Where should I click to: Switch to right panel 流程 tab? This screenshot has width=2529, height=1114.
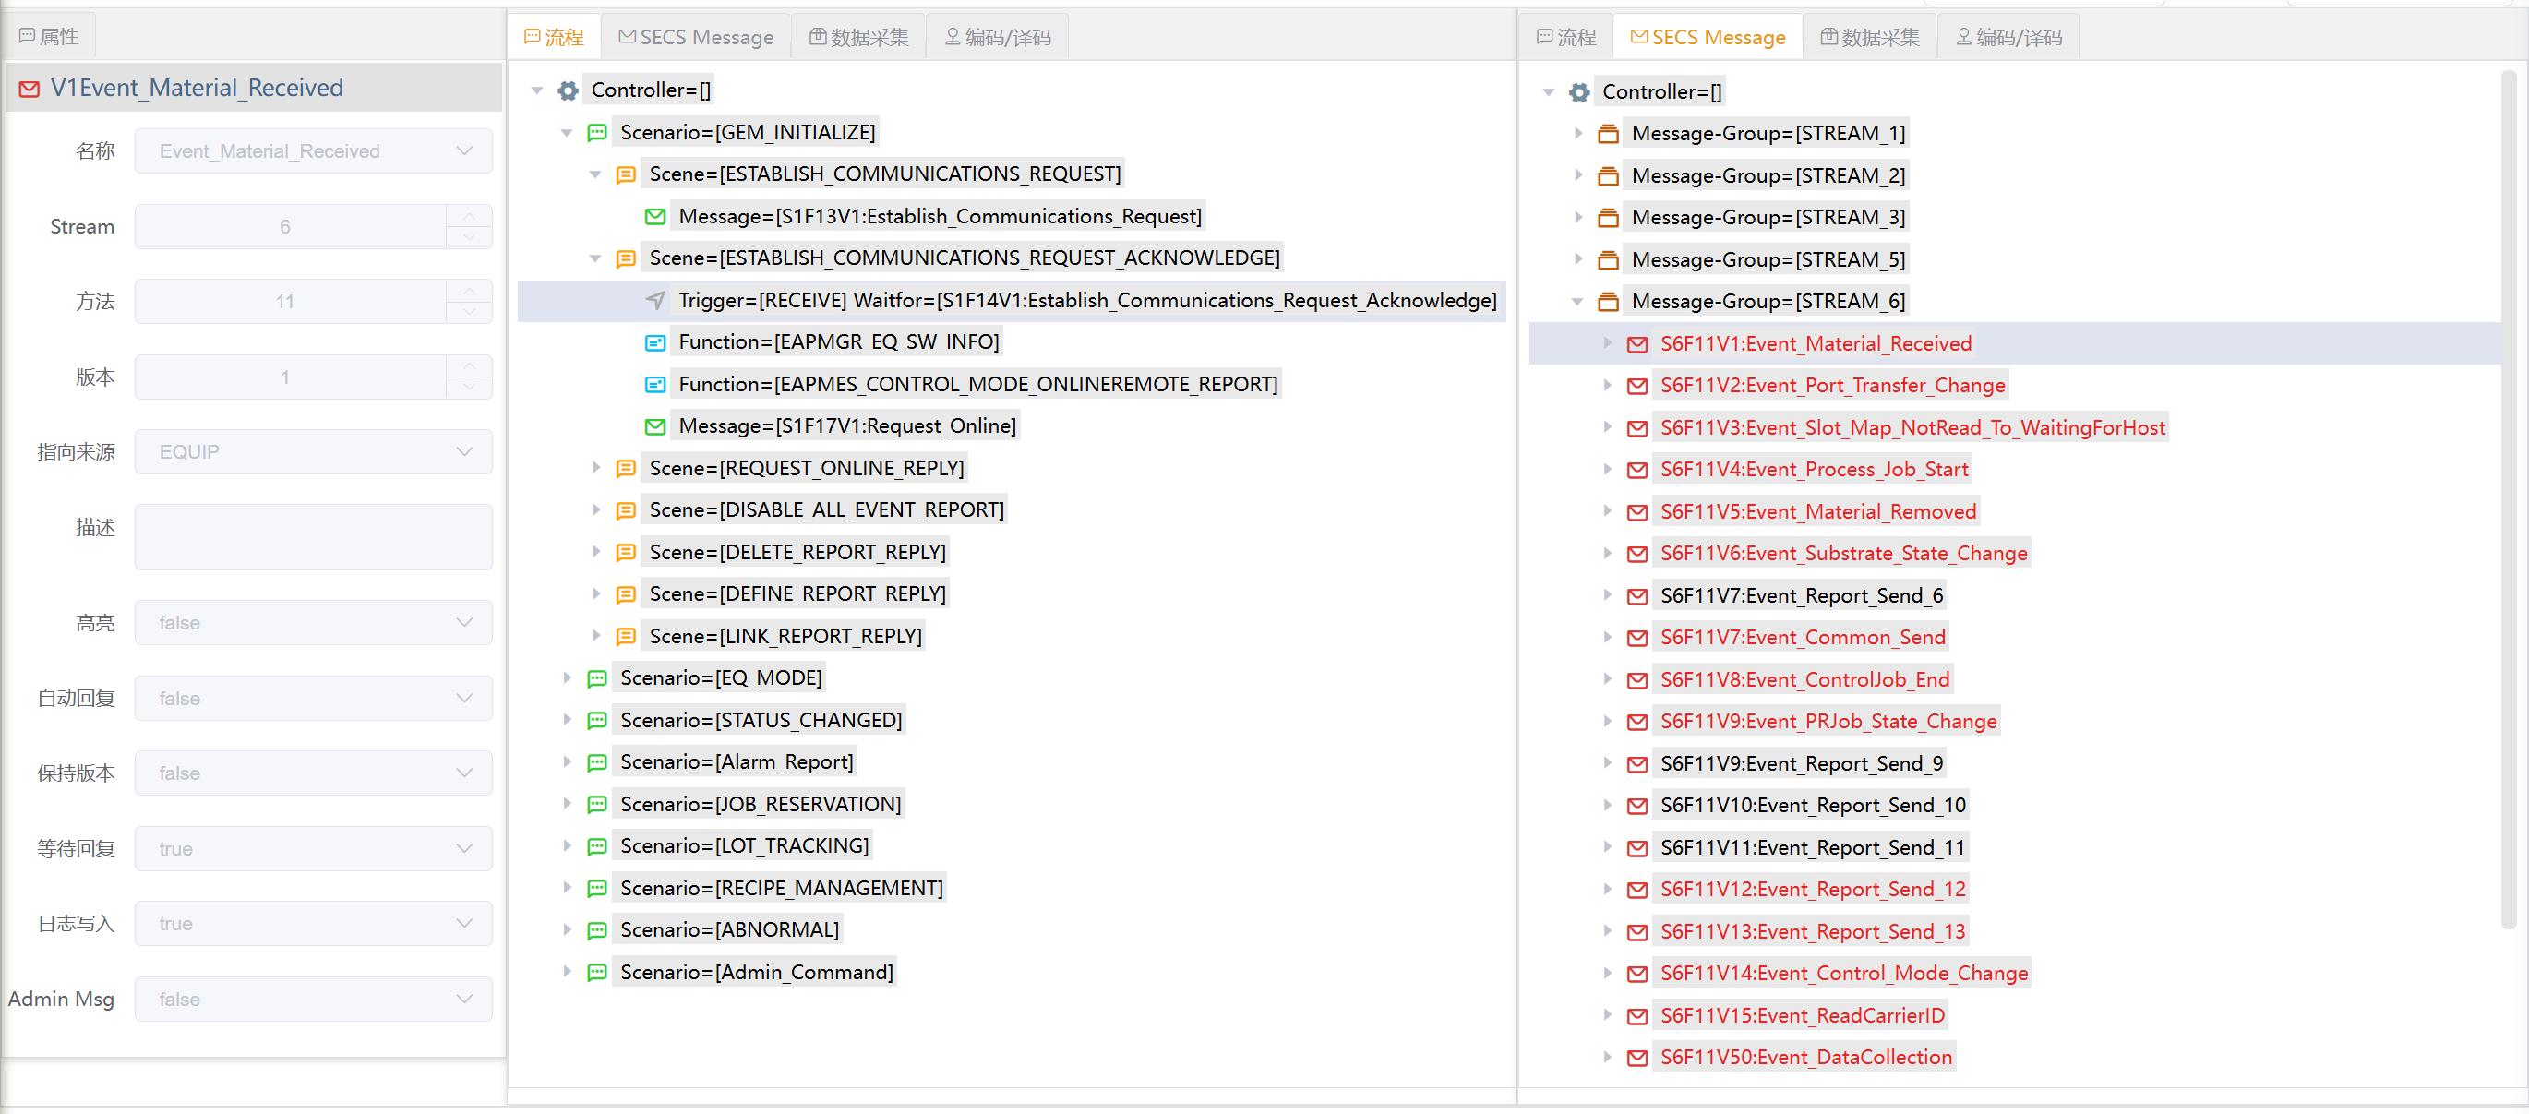(1566, 37)
